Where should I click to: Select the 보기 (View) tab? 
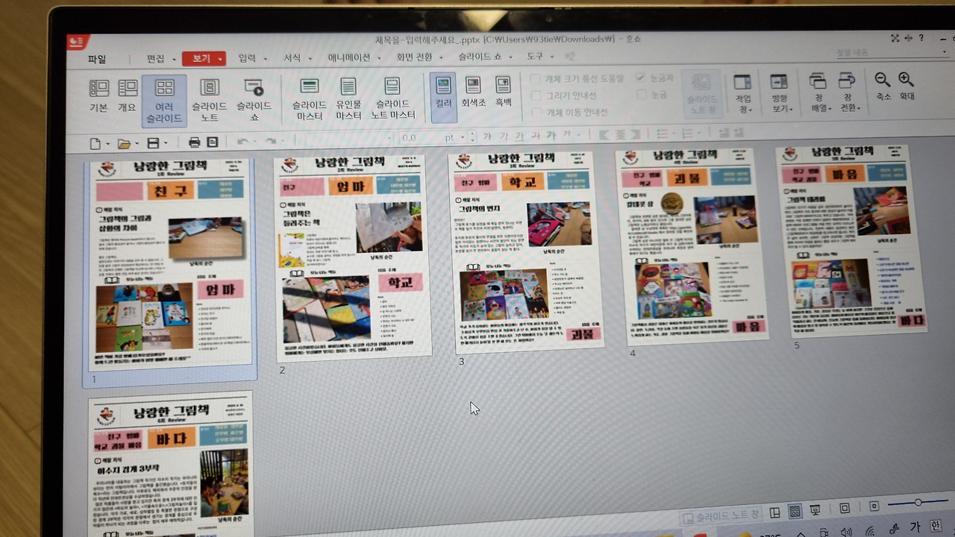pyautogui.click(x=202, y=58)
